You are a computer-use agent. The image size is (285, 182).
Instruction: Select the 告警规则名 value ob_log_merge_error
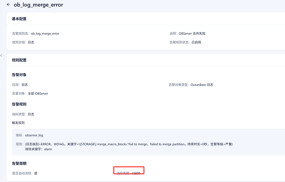[x=45, y=33]
